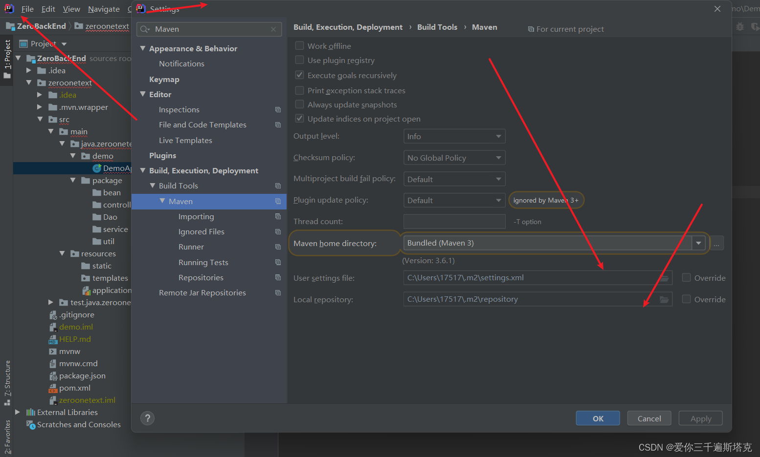Select the DemoApplication class file in tree
Image resolution: width=760 pixels, height=457 pixels.
[x=112, y=168]
